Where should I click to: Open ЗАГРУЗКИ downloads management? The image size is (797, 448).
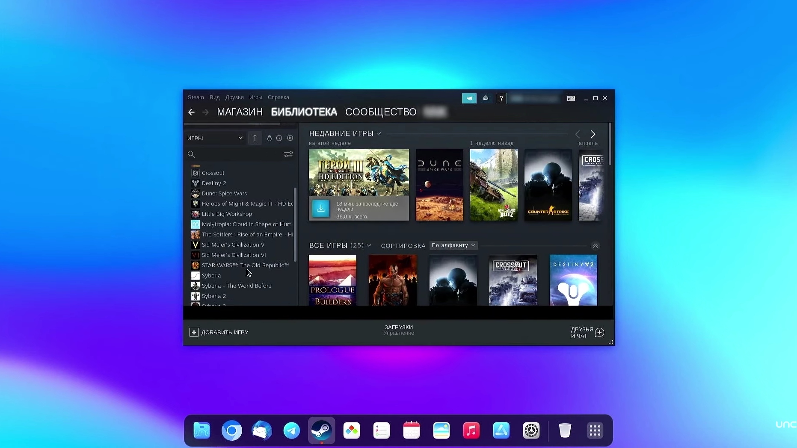click(x=399, y=330)
